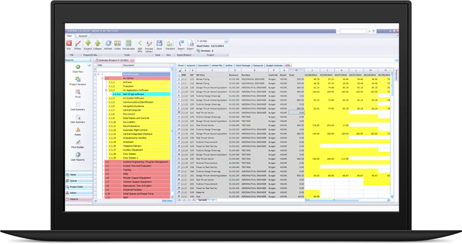Click the search field in the title bar
The image size is (462, 244).
(353, 31)
